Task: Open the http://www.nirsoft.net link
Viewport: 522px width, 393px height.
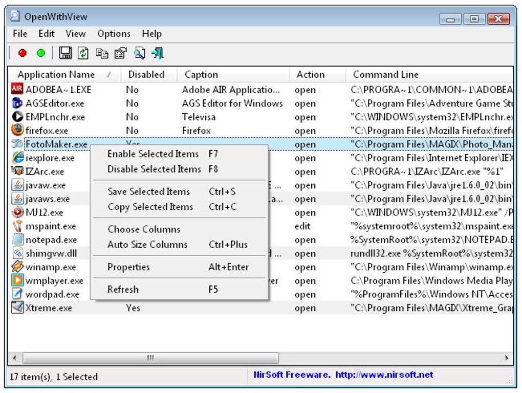Action: pos(384,375)
